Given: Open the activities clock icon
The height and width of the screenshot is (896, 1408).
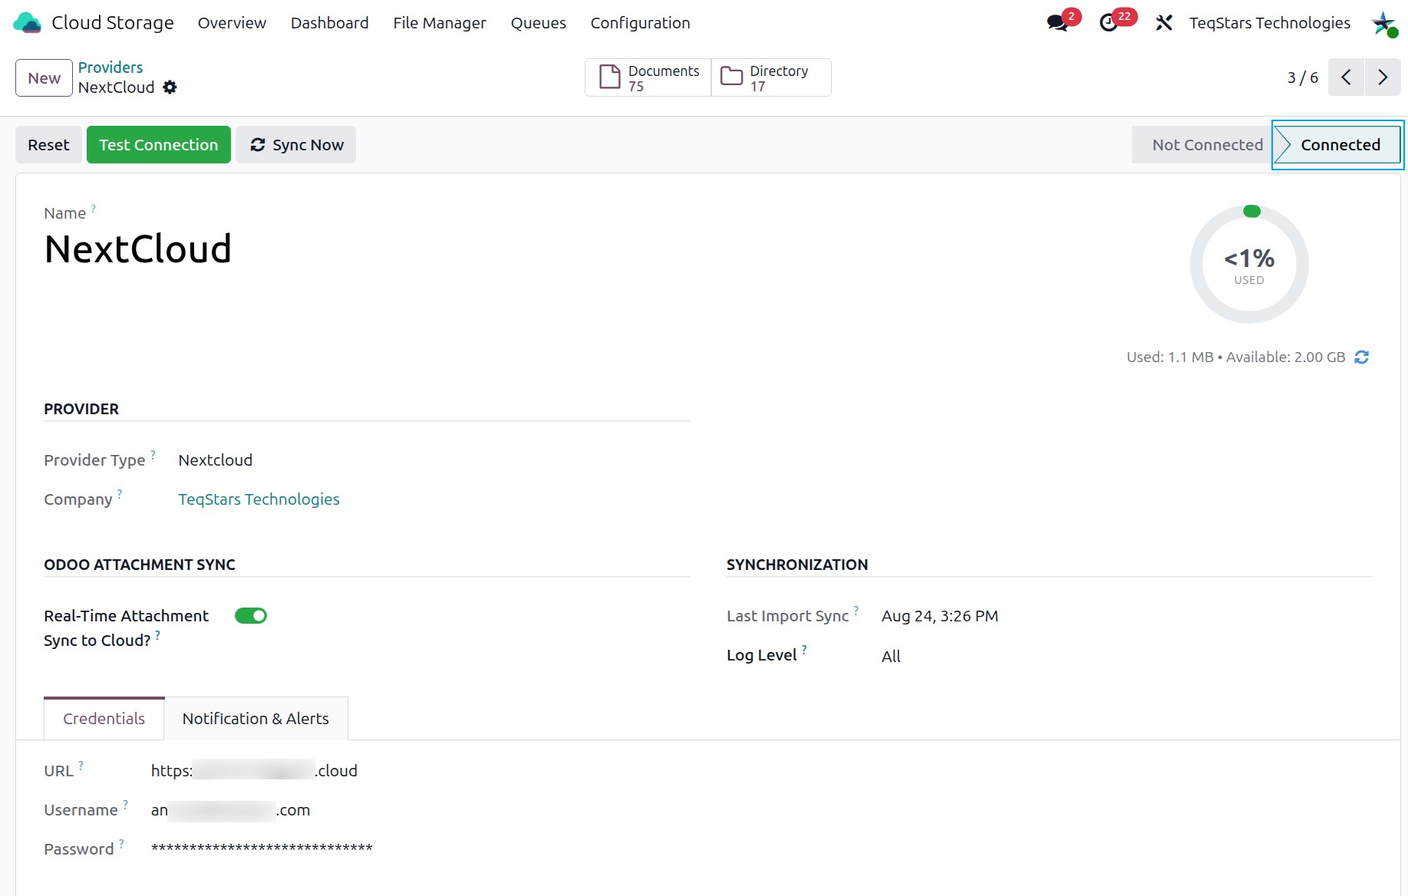Looking at the screenshot, I should (1109, 23).
